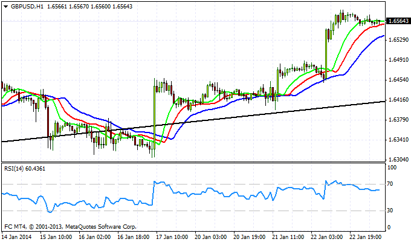Click the current price label 1.65643

pos(398,21)
